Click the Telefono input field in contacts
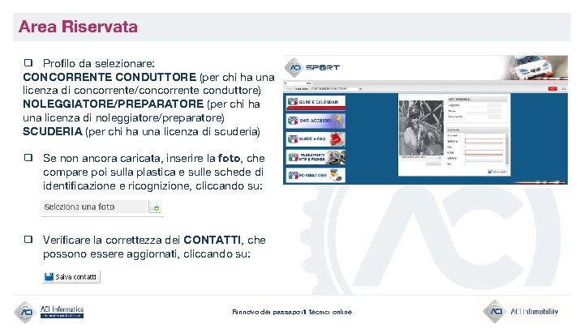Screen dimensions: 584x328 (483, 141)
